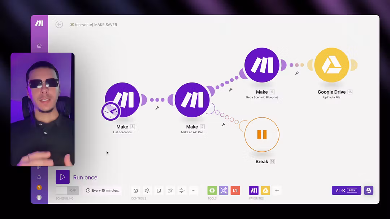Click the Save scenario disk icon
Screen dimensions: 390x219
[x=136, y=191]
